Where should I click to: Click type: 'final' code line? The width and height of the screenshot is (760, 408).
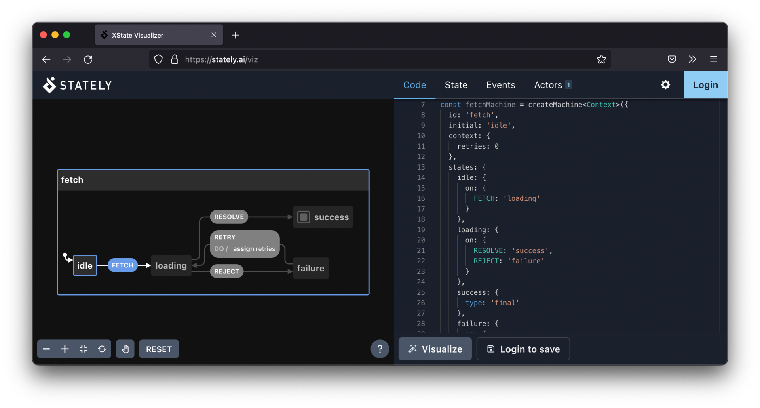[x=492, y=303]
